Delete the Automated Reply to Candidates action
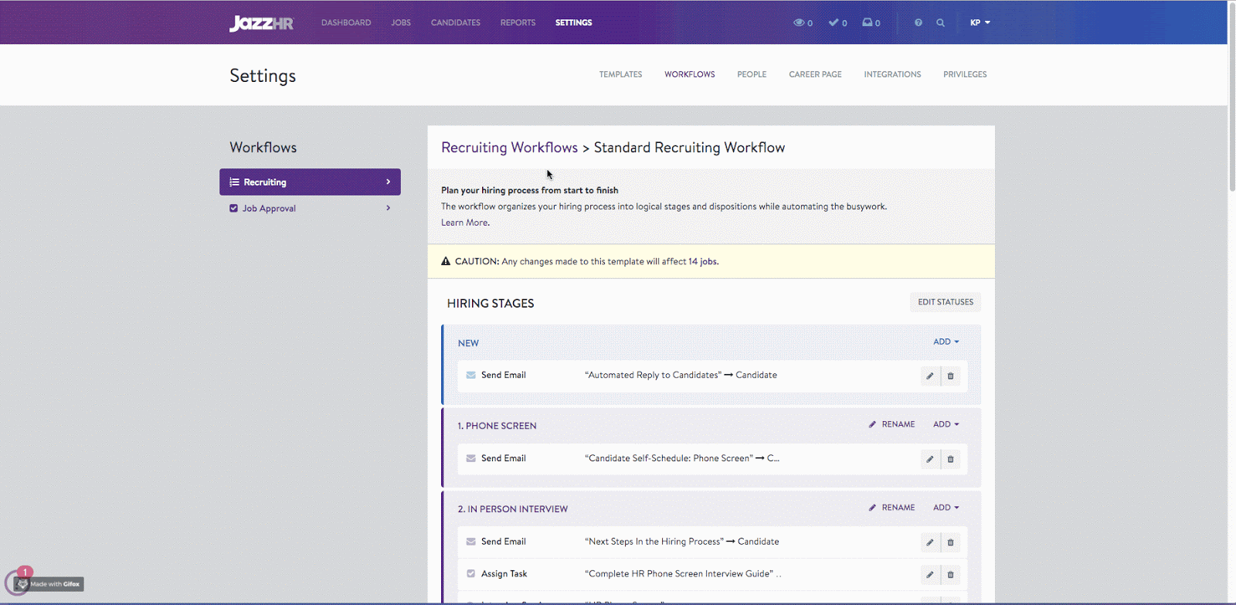The image size is (1236, 605). point(951,376)
